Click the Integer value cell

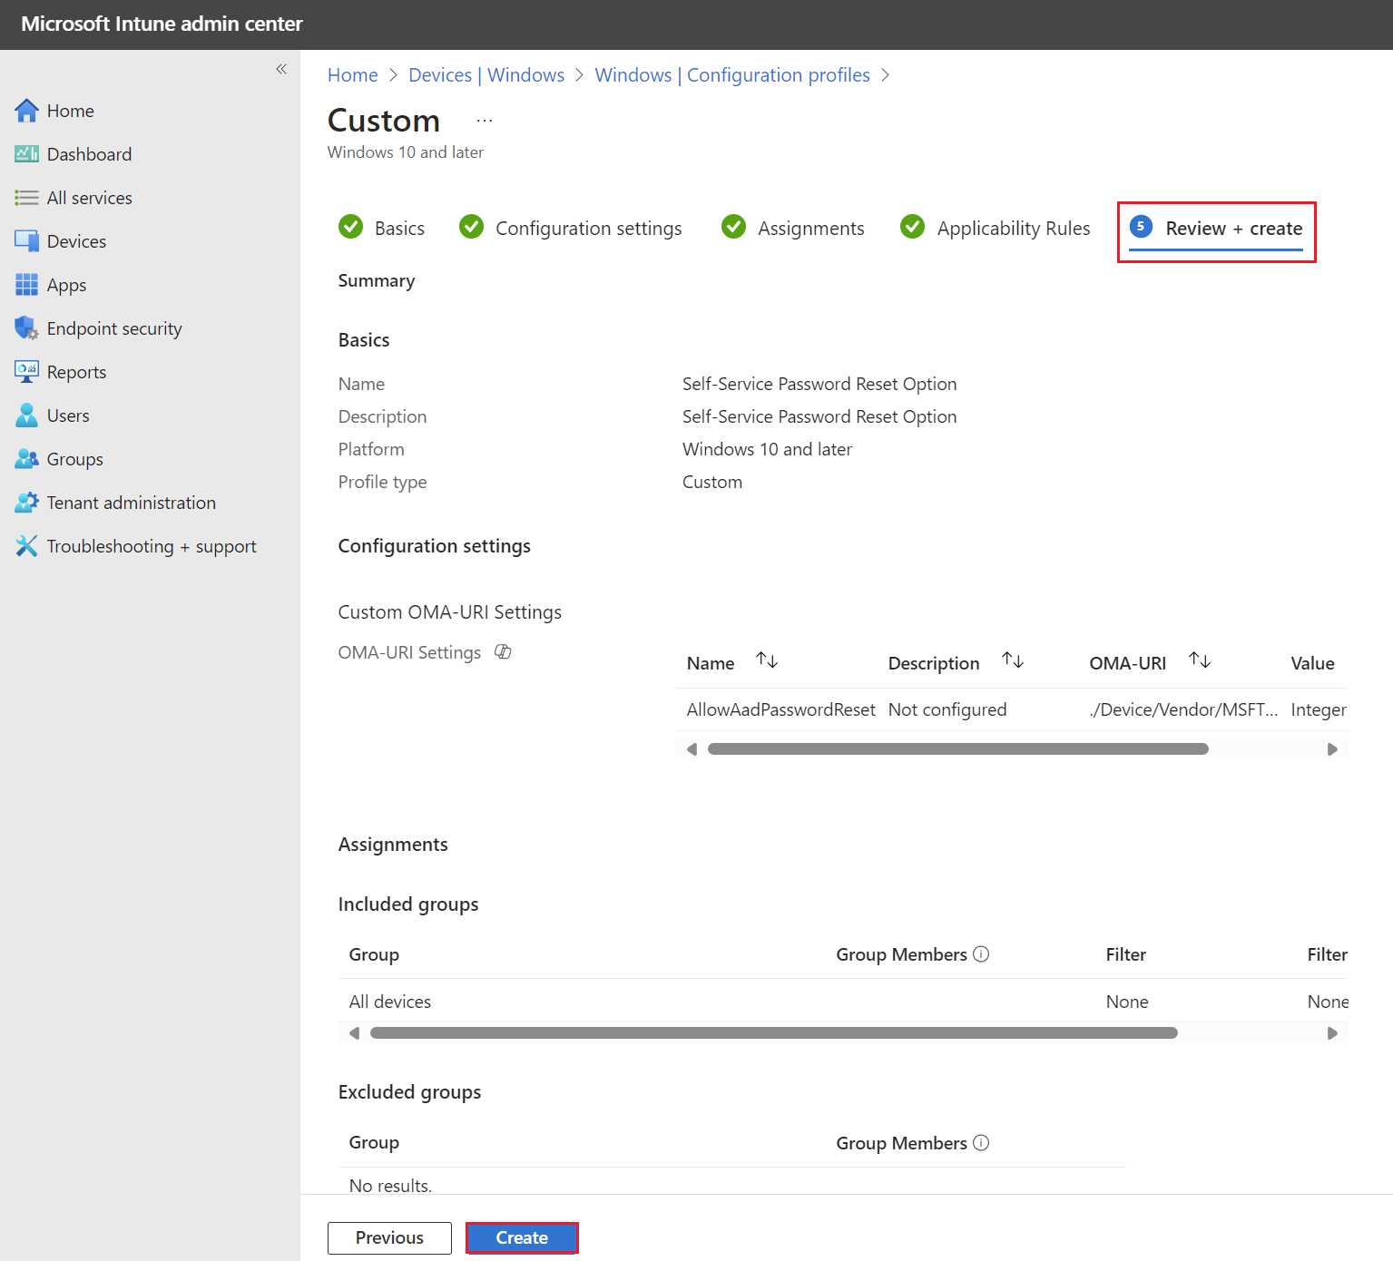click(x=1319, y=709)
